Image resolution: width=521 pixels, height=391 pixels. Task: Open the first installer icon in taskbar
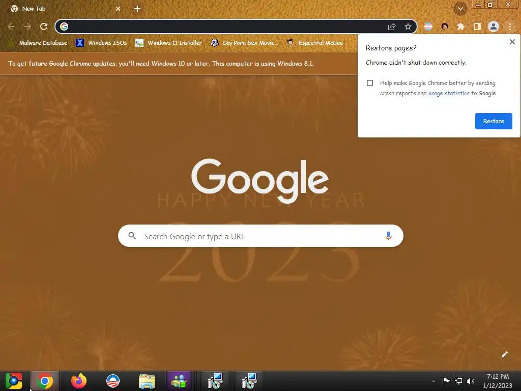tap(215, 381)
